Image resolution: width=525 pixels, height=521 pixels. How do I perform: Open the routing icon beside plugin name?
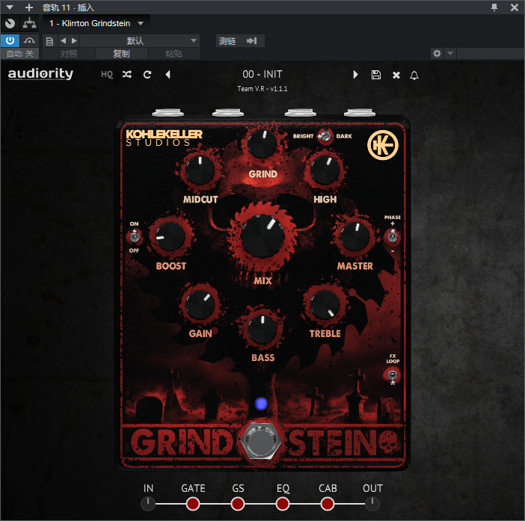pos(29,23)
